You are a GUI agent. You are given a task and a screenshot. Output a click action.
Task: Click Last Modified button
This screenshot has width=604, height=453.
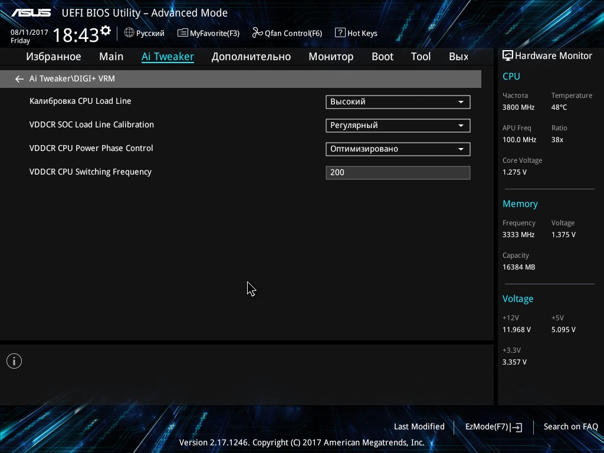tap(419, 426)
